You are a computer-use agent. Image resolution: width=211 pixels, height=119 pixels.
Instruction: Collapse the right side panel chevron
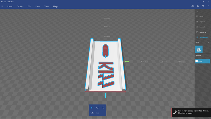pos(197,11)
